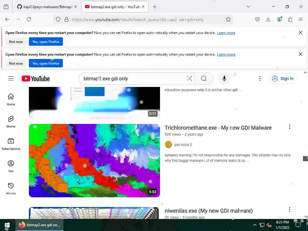Close the YouTube search results tab
Viewport: 308px width, 231px height.
143,7
